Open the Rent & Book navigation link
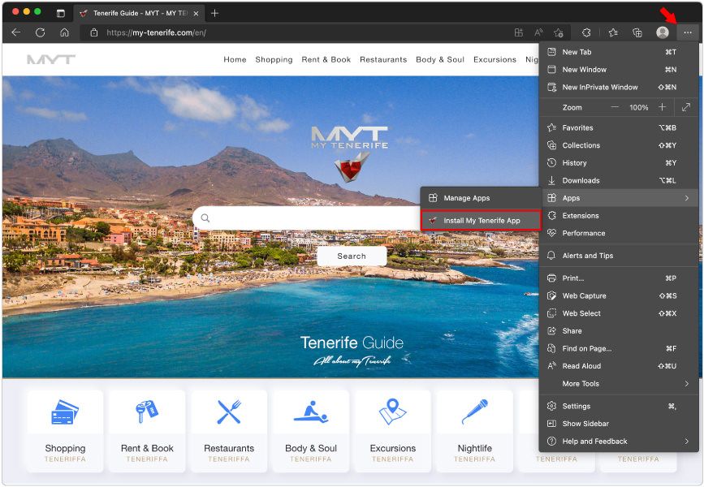 pyautogui.click(x=326, y=59)
